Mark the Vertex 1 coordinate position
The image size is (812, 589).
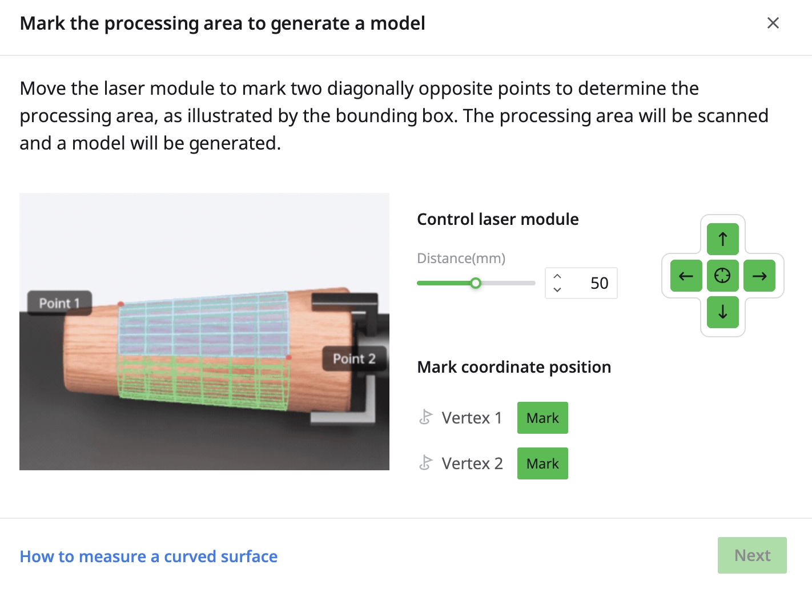coord(542,418)
